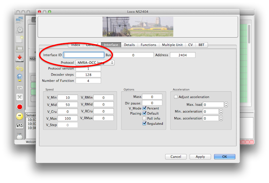This screenshot has height=183, width=269.
Task: Click the yellow undo arrow icon
Action: (x=20, y=68)
